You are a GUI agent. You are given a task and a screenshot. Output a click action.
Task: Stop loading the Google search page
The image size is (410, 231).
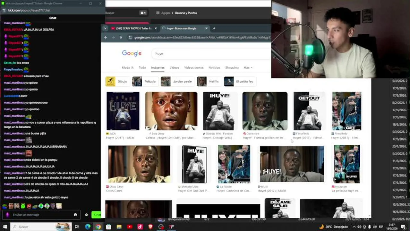coord(121,38)
